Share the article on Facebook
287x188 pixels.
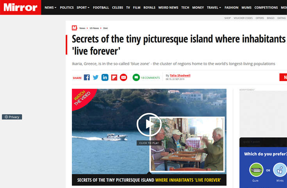click(x=87, y=78)
